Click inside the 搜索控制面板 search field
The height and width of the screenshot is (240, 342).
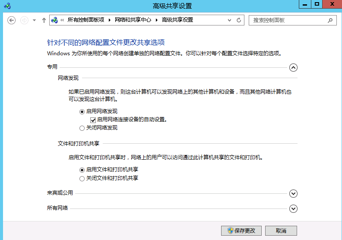[x=287, y=20]
